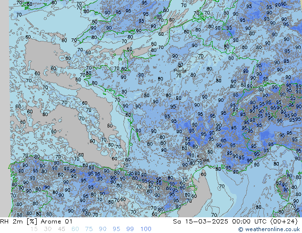Click legend value 75
Image resolution: width=302 pixels, height=233 pixels.
[x=89, y=229]
